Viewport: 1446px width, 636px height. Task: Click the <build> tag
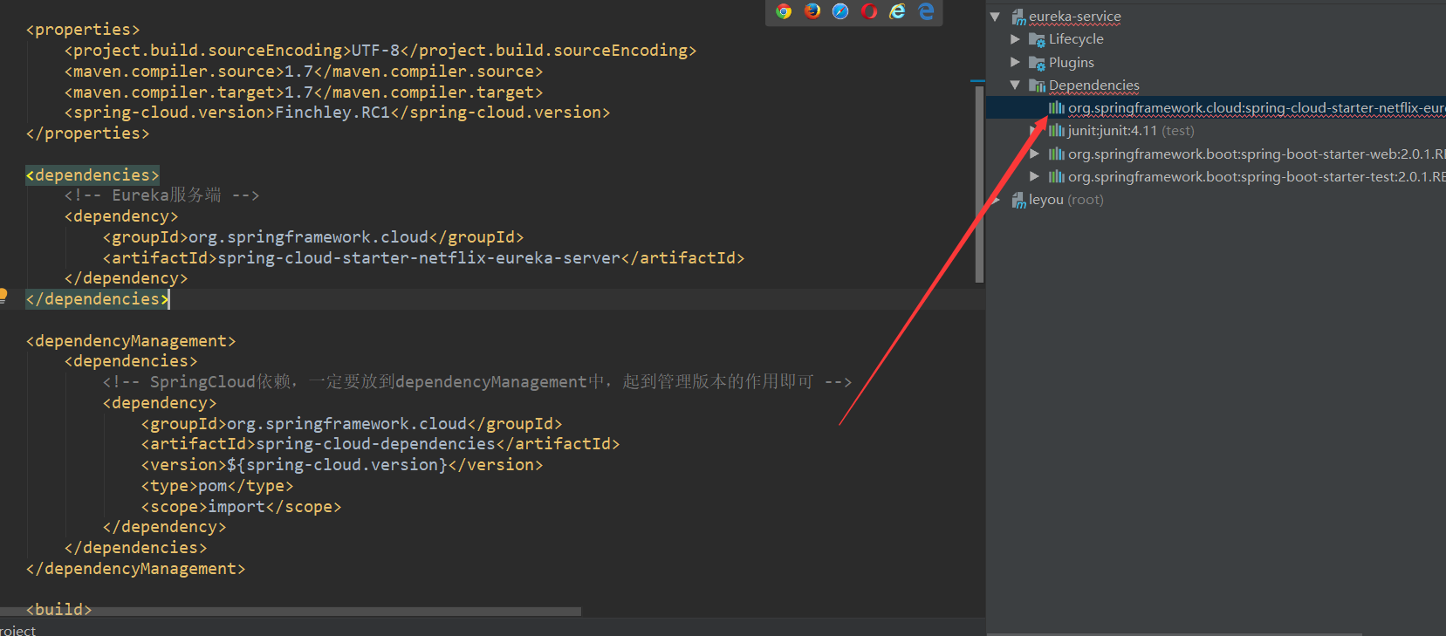(x=58, y=610)
